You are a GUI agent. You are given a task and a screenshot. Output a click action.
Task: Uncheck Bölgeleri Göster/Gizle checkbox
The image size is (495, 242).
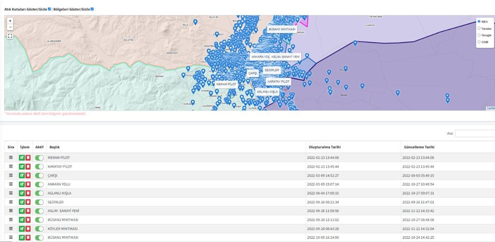[92, 9]
